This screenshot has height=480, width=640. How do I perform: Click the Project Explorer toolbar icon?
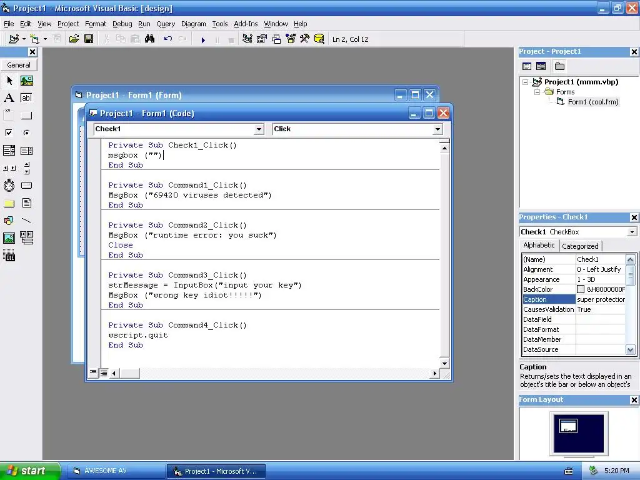[x=247, y=39]
